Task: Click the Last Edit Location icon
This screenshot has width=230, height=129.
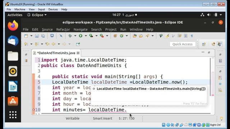Action: pos(47,44)
